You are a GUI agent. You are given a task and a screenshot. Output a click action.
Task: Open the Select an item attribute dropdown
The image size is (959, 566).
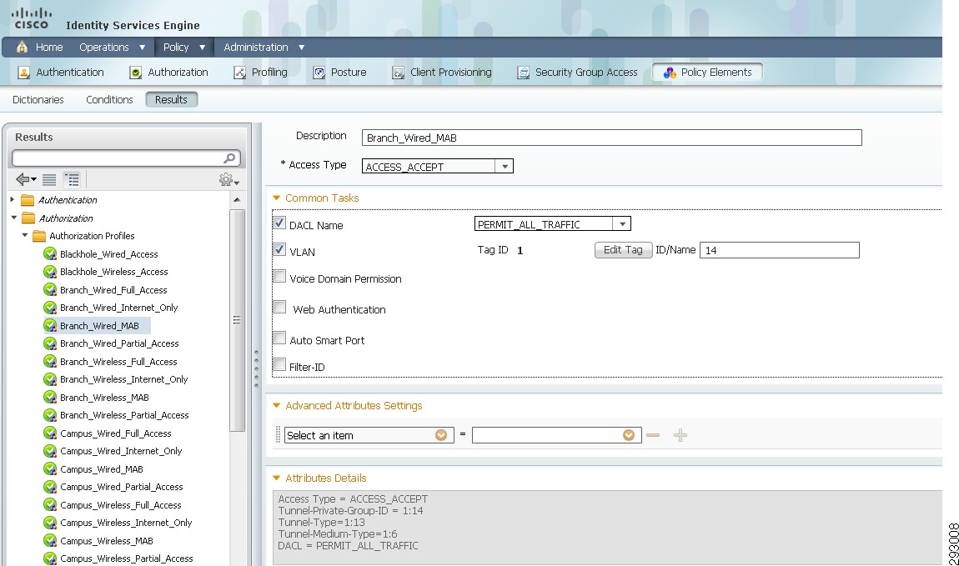441,435
